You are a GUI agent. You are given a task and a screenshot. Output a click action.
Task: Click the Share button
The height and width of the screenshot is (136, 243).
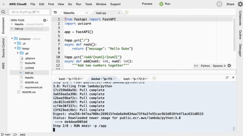coord(230,4)
